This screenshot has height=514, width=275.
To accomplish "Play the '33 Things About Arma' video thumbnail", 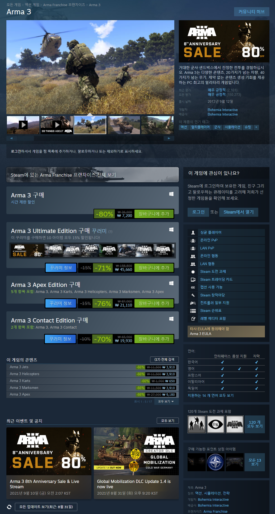I will point(57,125).
